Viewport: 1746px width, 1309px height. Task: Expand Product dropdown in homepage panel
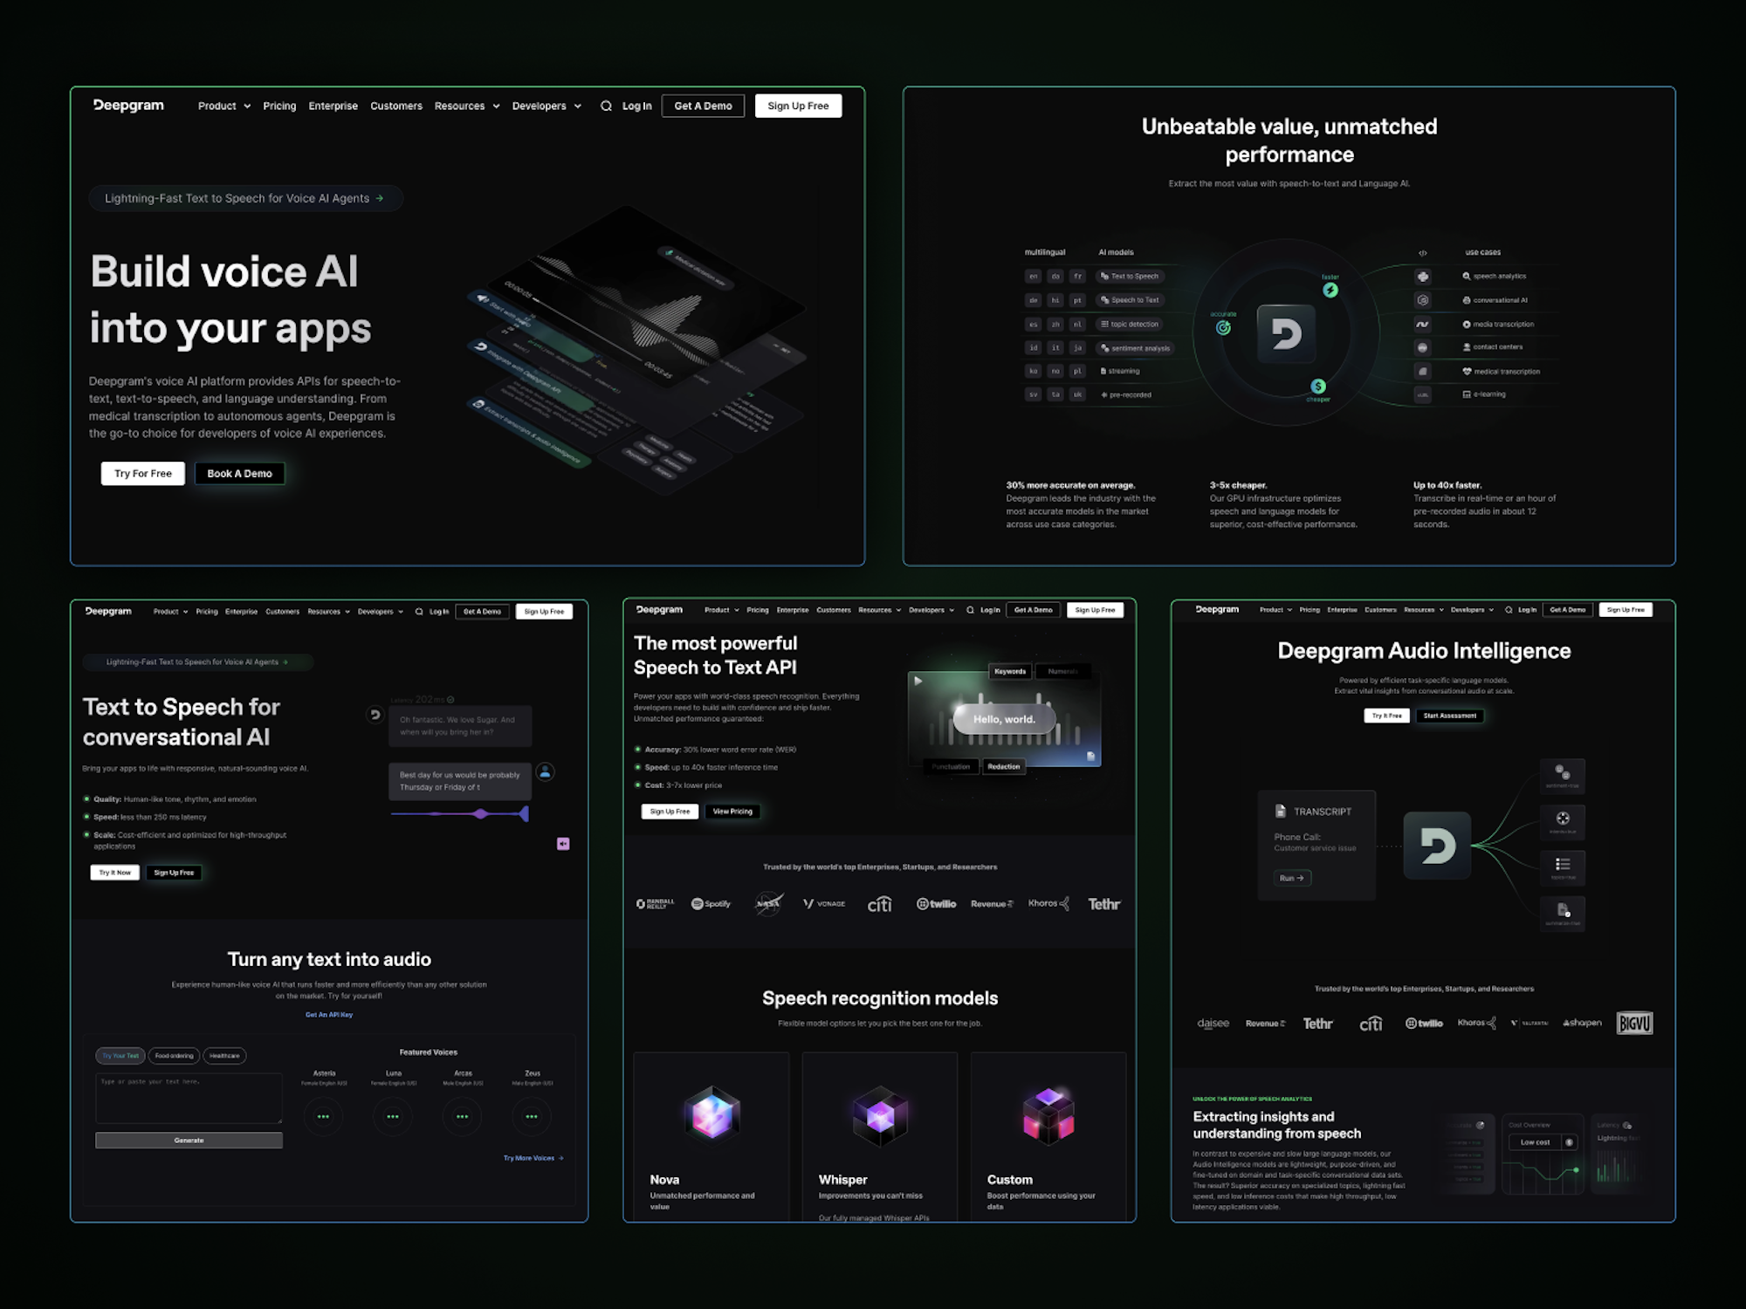click(x=224, y=106)
